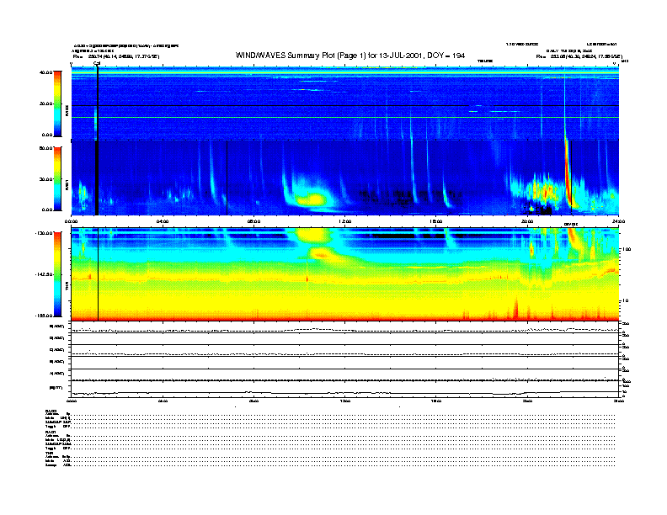Viewport: 667px width, 515px height.
Task: Click the -155.00 label on TNR scale
Action: pos(45,316)
